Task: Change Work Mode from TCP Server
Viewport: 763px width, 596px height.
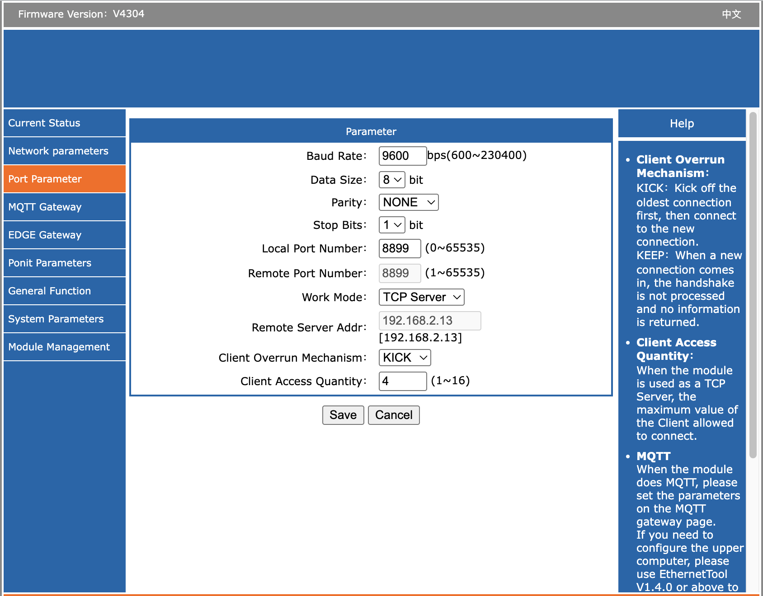Action: (421, 297)
